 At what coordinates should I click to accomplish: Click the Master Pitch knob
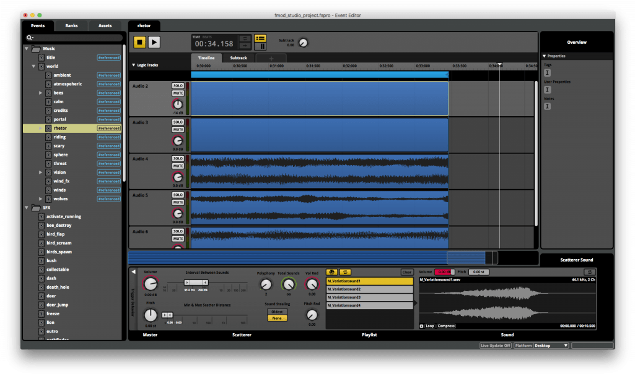tap(151, 315)
